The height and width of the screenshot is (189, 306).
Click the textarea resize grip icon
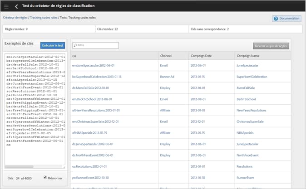[64, 167]
